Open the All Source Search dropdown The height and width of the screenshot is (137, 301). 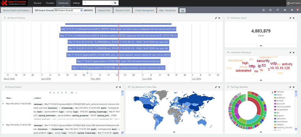(68, 10)
